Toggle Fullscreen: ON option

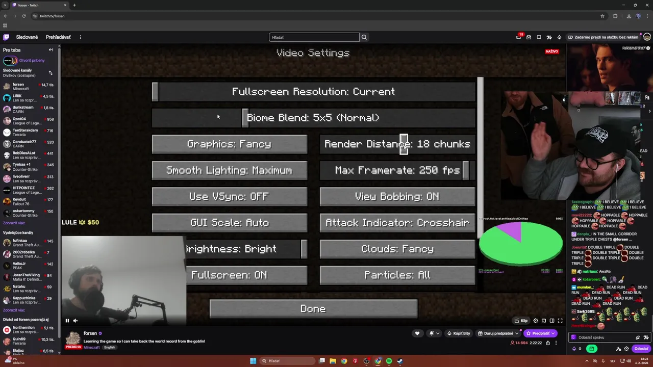click(247, 275)
